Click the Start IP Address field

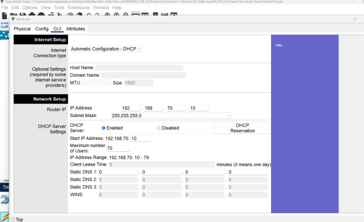(140, 138)
